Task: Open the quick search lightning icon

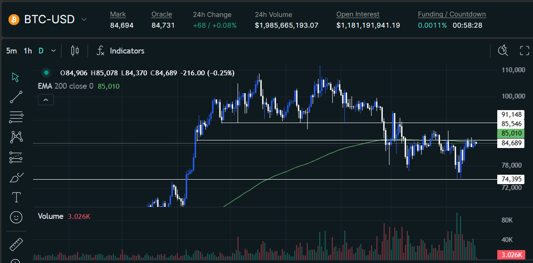Action: [x=503, y=51]
